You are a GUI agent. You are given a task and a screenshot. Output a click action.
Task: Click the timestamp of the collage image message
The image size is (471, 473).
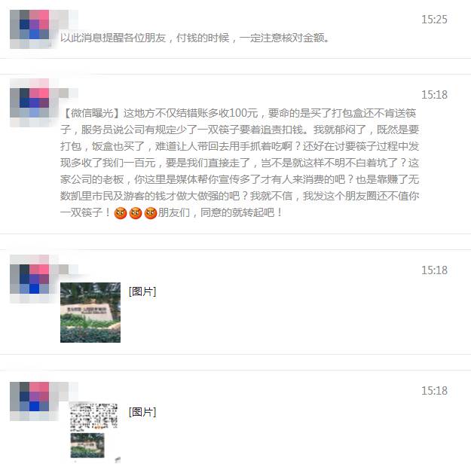[434, 391]
